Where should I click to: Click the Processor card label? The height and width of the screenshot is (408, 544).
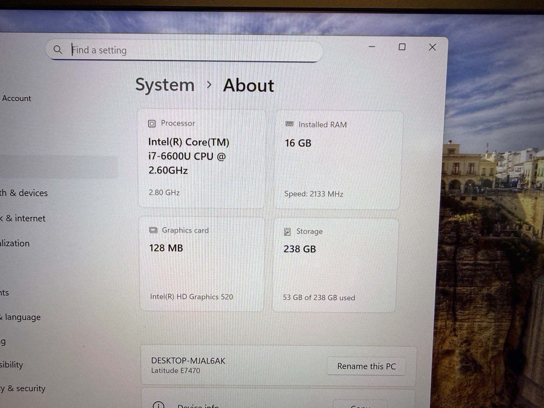pos(178,123)
